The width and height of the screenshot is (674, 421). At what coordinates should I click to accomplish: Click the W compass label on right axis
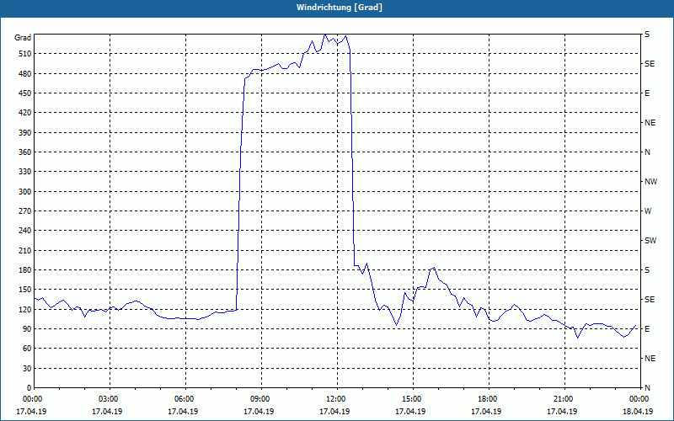pos(648,211)
